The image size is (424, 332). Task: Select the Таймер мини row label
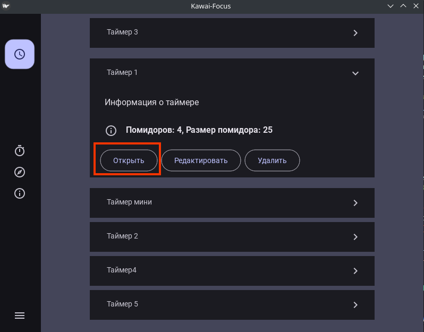(x=129, y=202)
